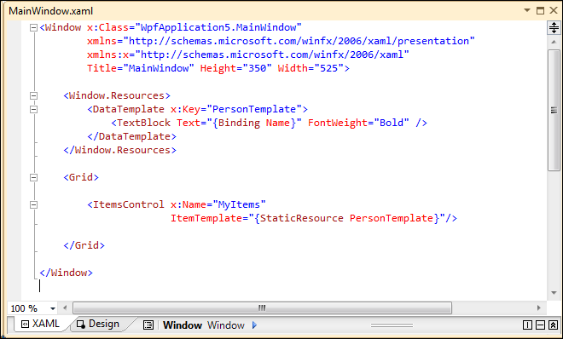Click the pane splitter grip bar
This screenshot has height=339, width=563.
coord(392,325)
